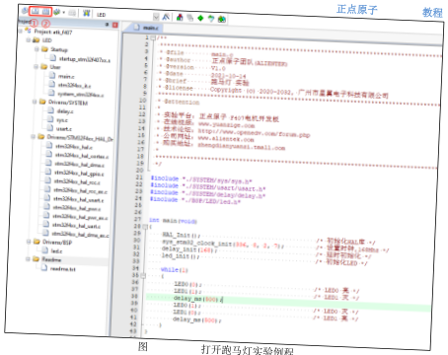Click the Drivers/SYSTEM folder icon
Viewport: 448px width, 355px height.
(42, 102)
